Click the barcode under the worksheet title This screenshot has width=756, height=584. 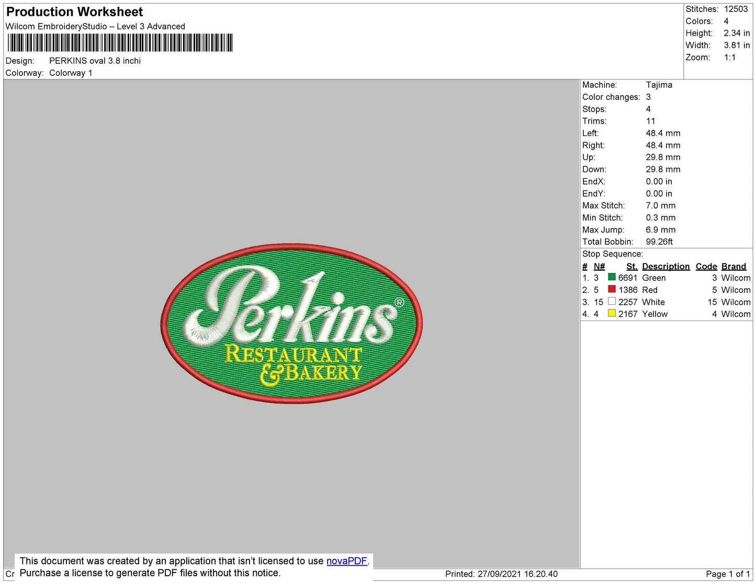tap(120, 43)
